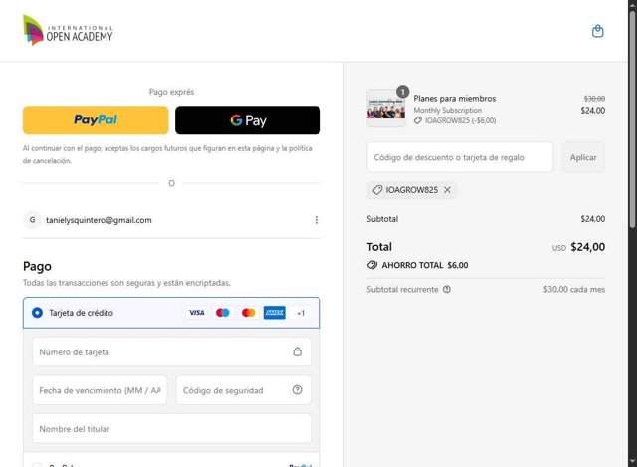Click the Maestro card icon
This screenshot has height=467, width=637.
[223, 313]
